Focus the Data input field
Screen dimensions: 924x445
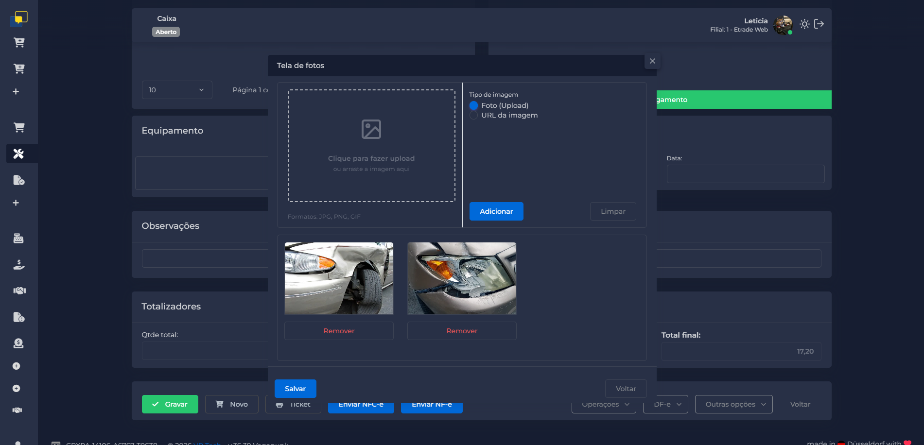pyautogui.click(x=746, y=174)
